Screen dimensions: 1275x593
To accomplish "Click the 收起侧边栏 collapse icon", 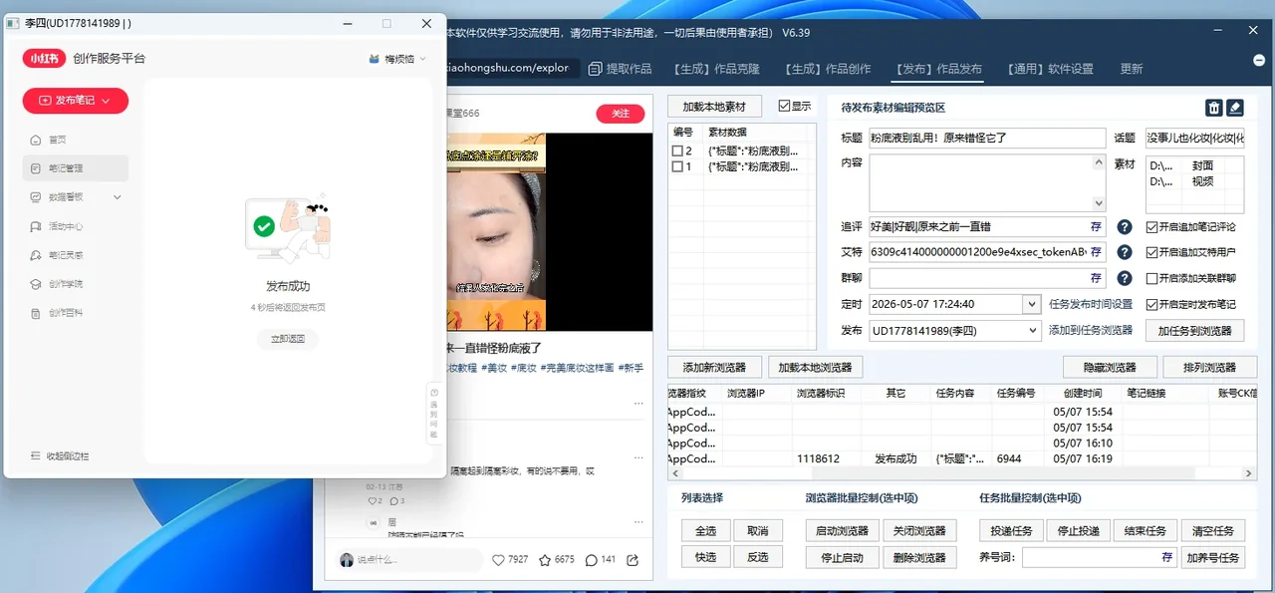I will (x=36, y=455).
